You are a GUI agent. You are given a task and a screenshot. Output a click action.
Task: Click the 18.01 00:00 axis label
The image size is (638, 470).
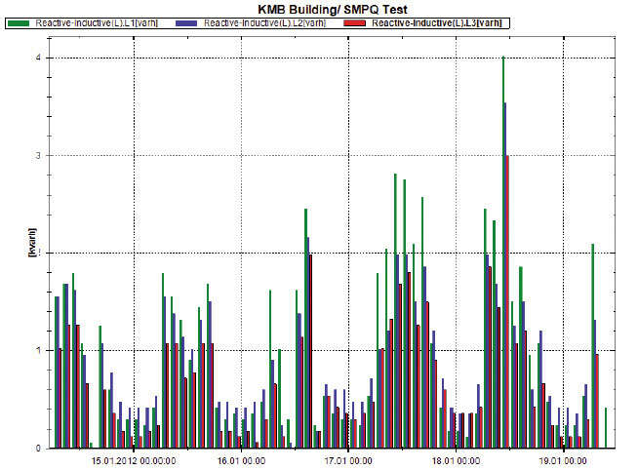456,461
